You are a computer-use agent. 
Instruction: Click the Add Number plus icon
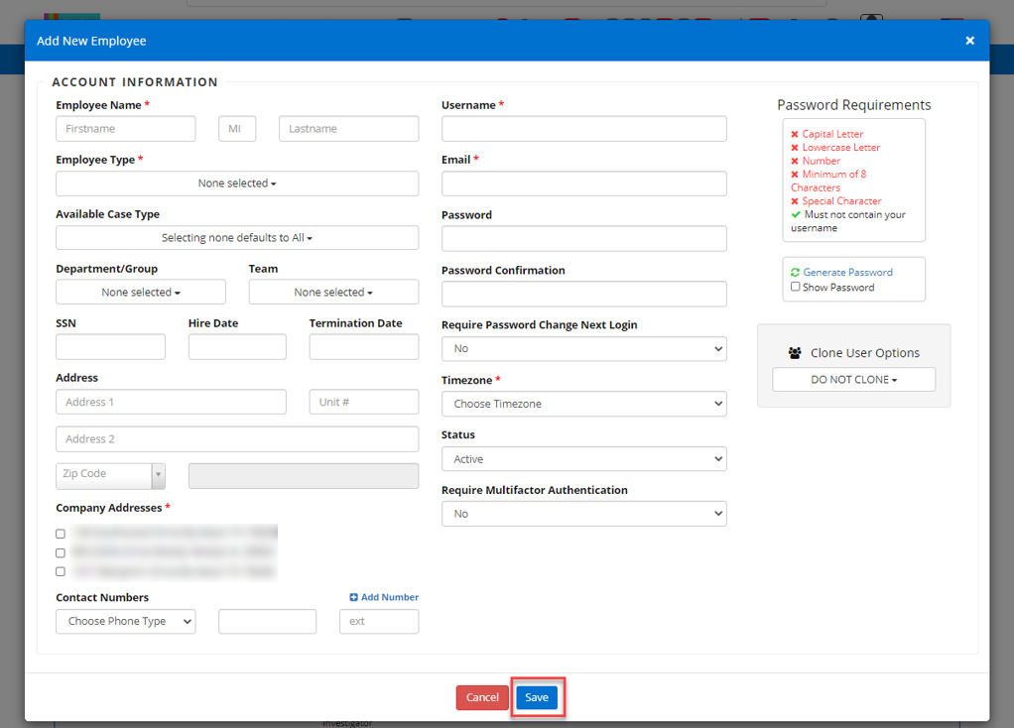(x=354, y=597)
